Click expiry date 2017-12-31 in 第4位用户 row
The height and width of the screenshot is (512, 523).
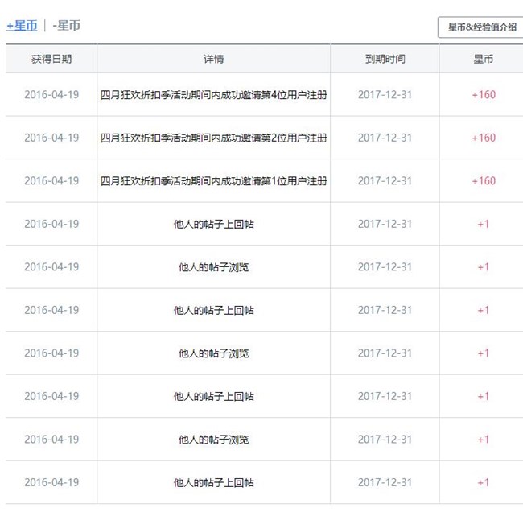pos(385,95)
